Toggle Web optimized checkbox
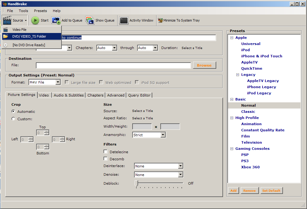The width and height of the screenshot is (307, 209). pos(101,82)
